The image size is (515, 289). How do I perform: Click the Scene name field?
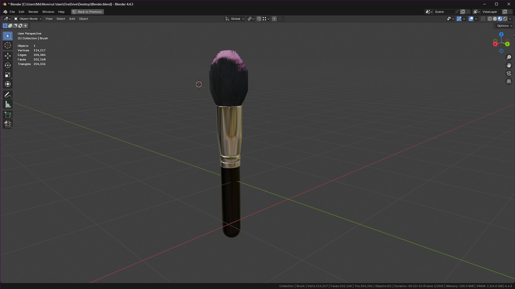(444, 12)
